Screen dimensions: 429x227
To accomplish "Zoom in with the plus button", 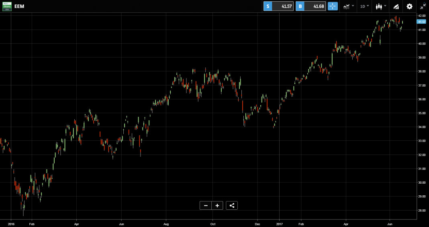I will [217, 205].
